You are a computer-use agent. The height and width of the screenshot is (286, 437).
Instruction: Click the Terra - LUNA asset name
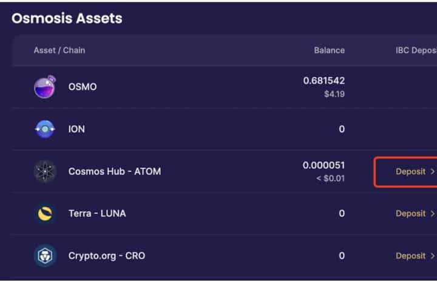97,214
